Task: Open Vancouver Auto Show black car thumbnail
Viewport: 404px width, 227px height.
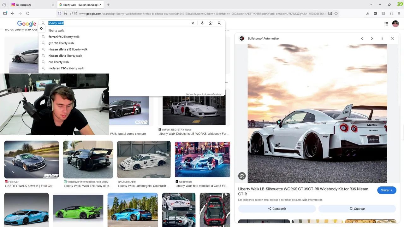Action: click(x=88, y=160)
